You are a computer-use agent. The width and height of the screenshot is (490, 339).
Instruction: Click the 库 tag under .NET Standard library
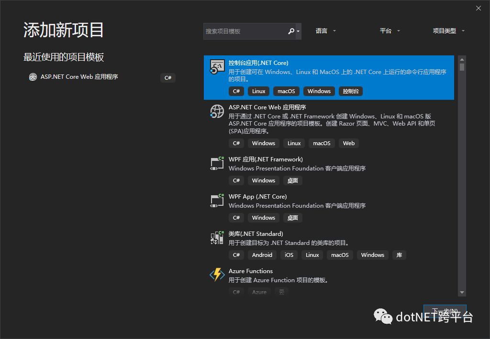tap(400, 255)
